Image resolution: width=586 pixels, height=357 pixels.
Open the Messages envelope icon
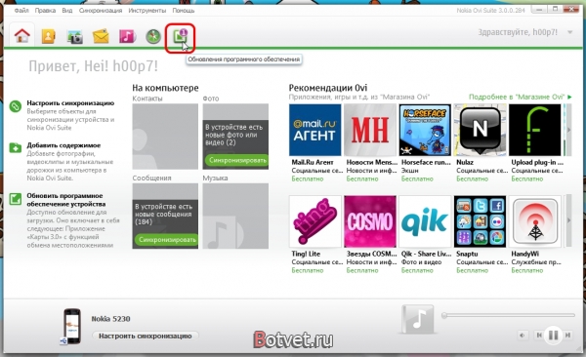point(101,36)
